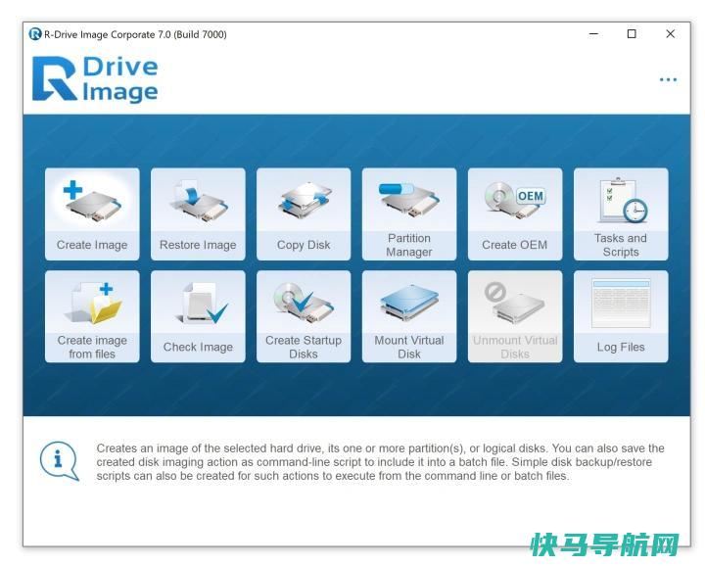The width and height of the screenshot is (705, 566).
Task: Close the R-Drive Image window
Action: pyautogui.click(x=670, y=34)
